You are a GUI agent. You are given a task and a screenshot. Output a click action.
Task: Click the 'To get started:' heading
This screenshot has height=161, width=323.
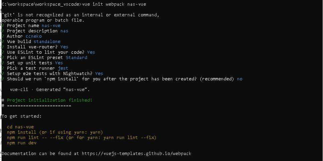coord(22,116)
